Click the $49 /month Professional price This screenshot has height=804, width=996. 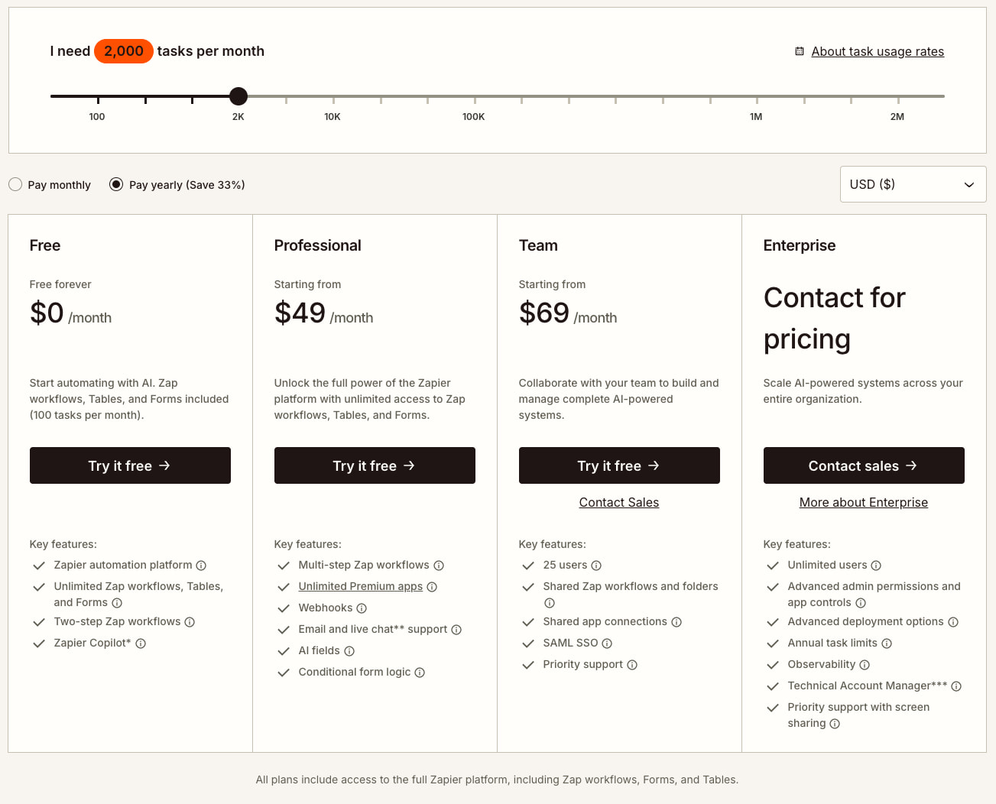(x=323, y=313)
